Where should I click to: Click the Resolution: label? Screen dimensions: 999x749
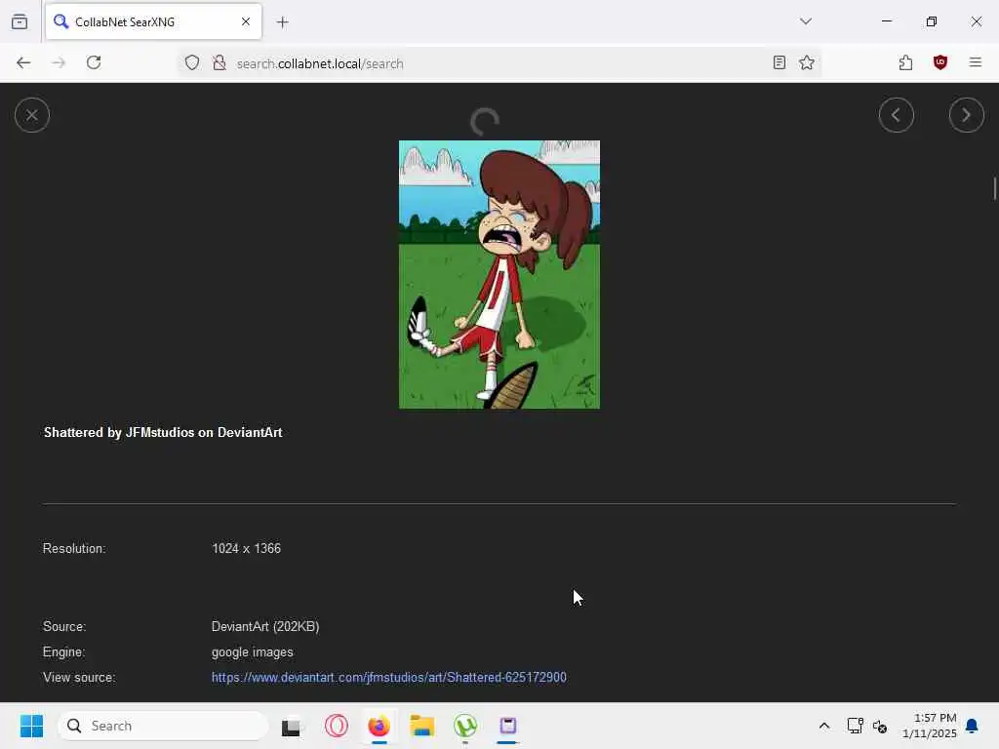click(74, 548)
